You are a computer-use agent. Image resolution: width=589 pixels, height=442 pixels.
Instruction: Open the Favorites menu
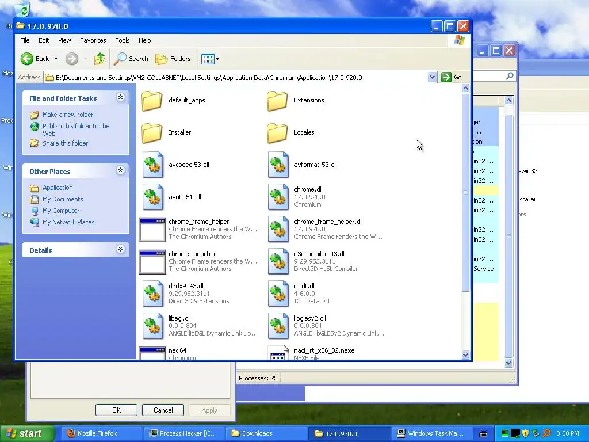93,40
